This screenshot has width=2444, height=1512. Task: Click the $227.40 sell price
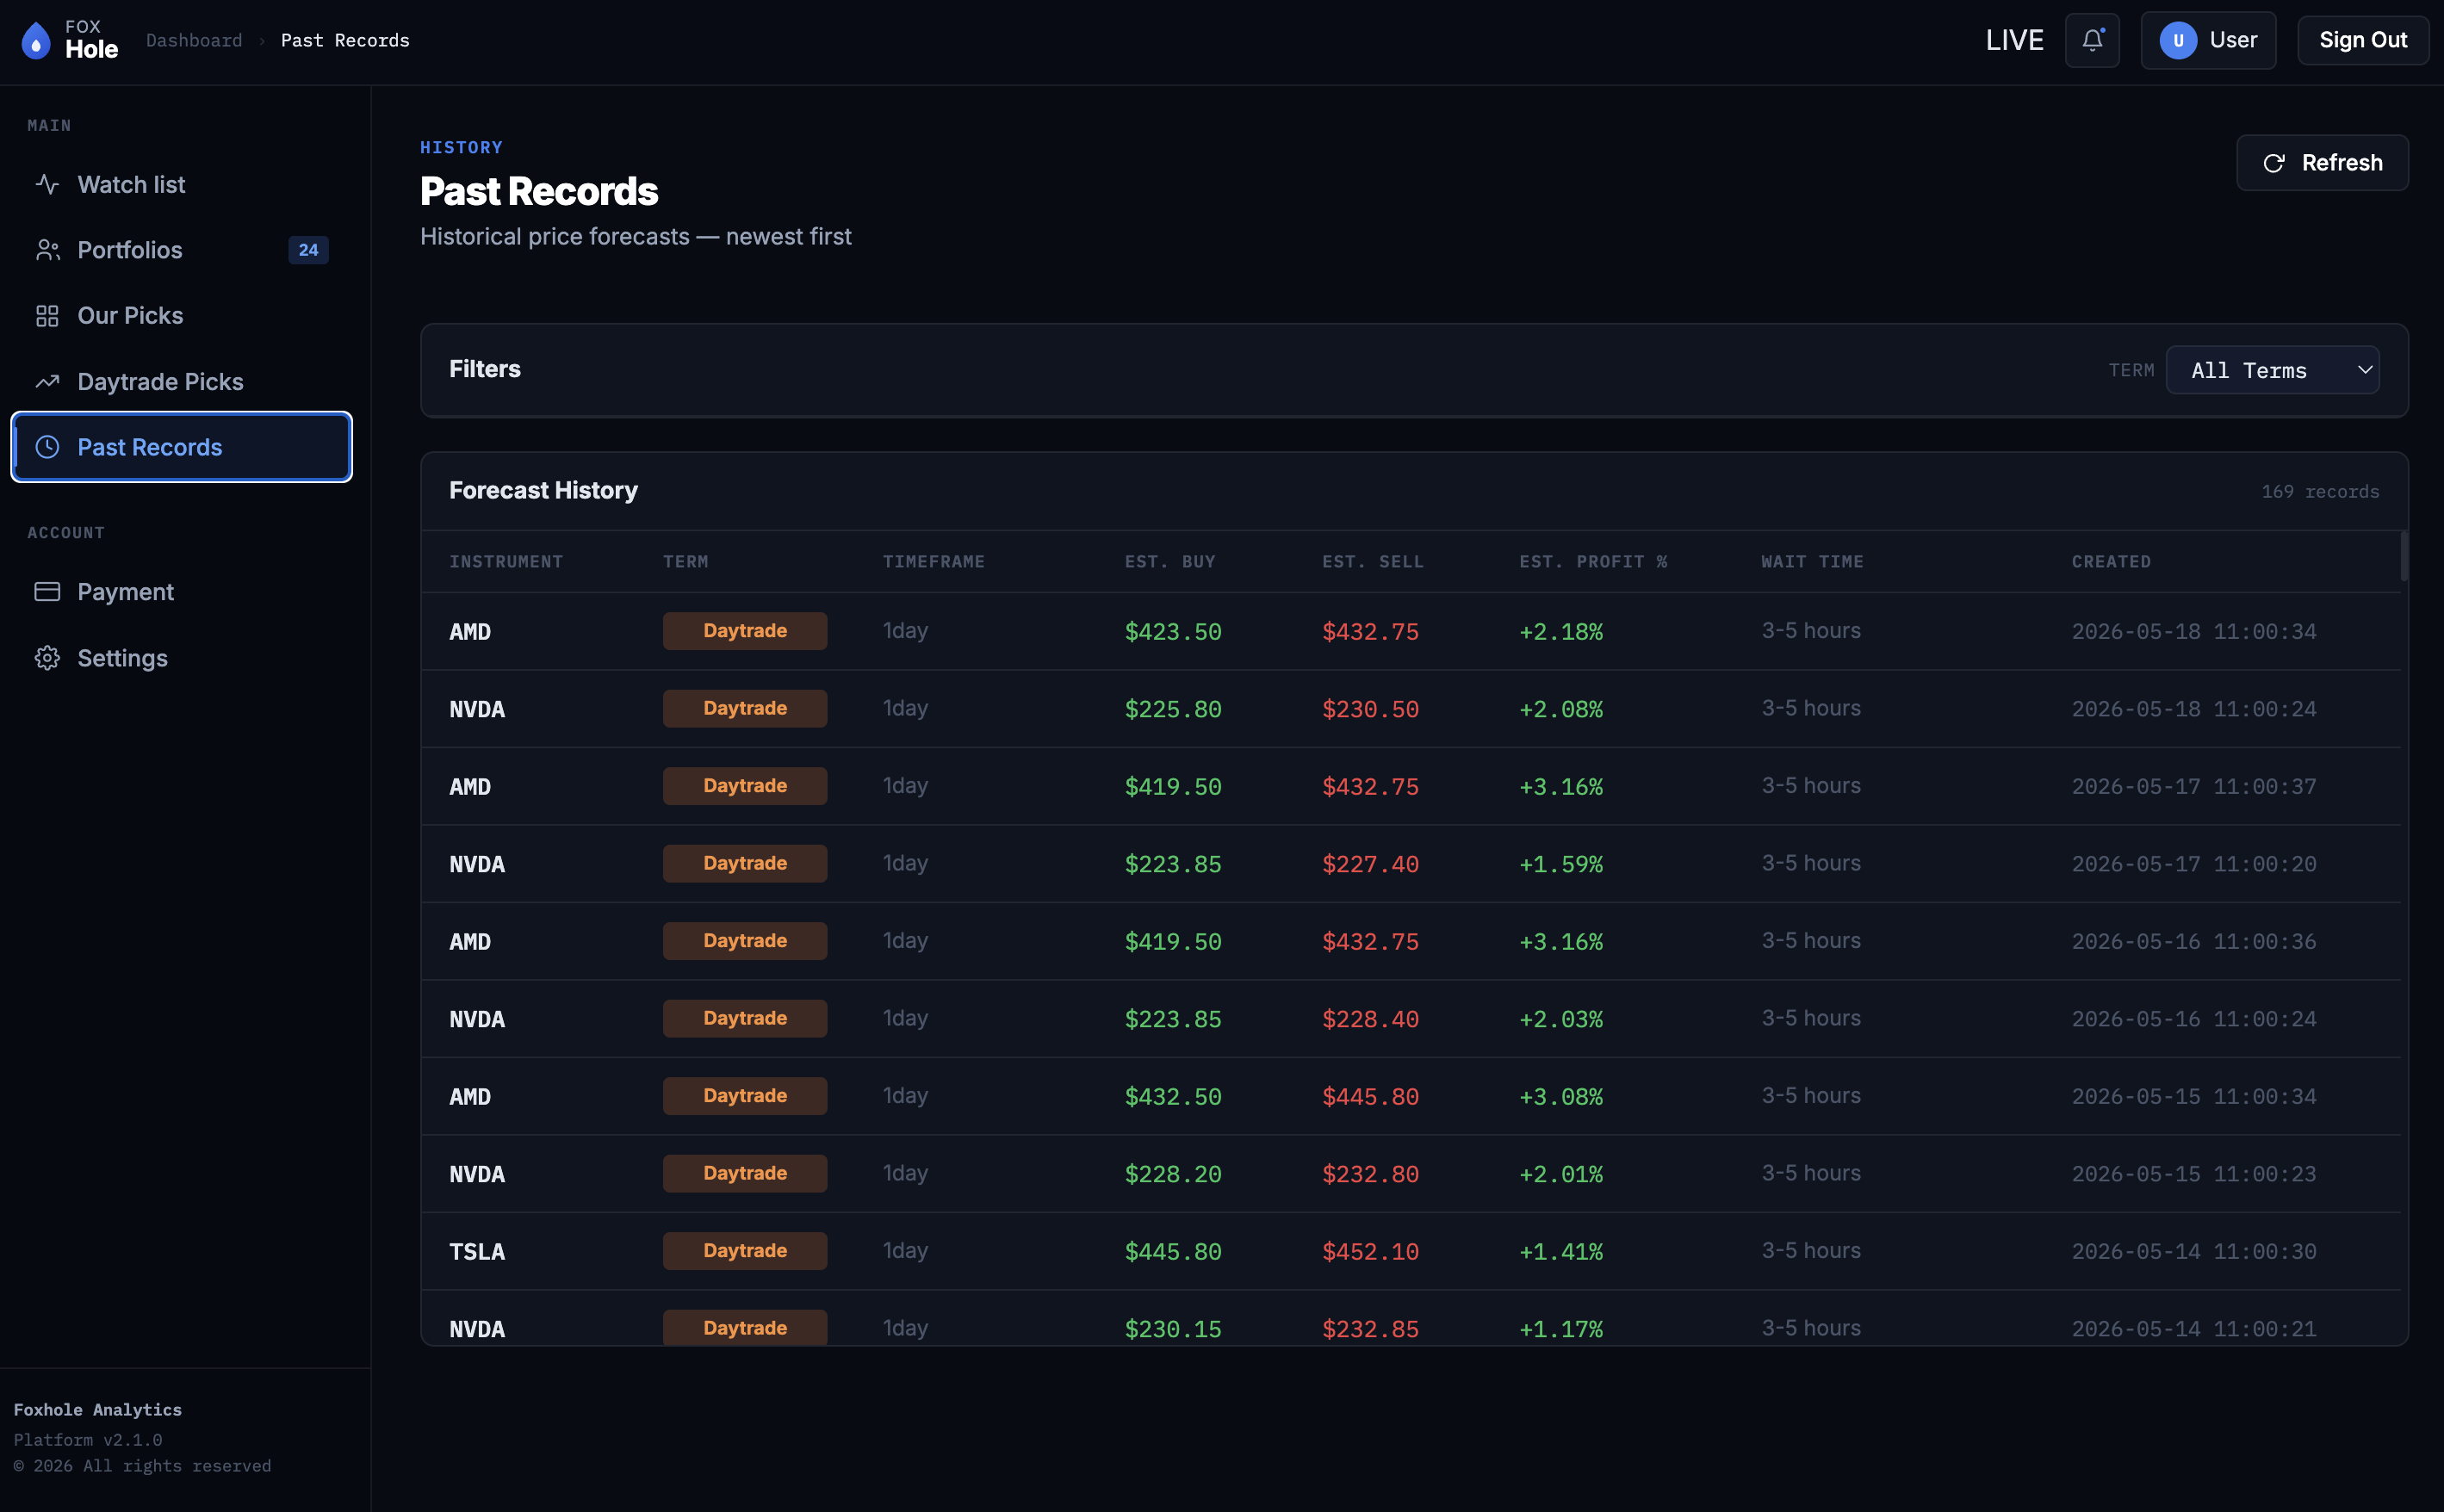tap(1370, 864)
